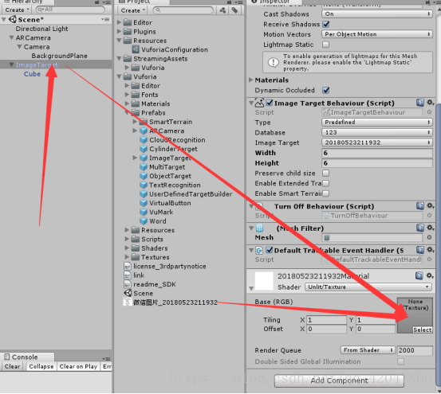This screenshot has width=441, height=394.
Task: Open Mesh Filter gear settings menu
Action: [x=431, y=228]
